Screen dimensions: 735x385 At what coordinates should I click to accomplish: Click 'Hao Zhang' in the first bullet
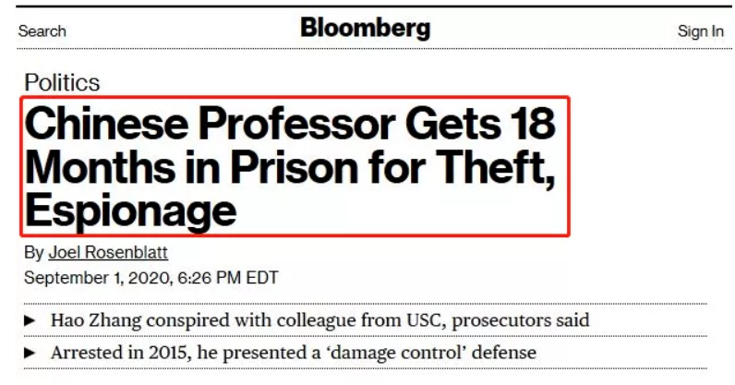tap(96, 320)
